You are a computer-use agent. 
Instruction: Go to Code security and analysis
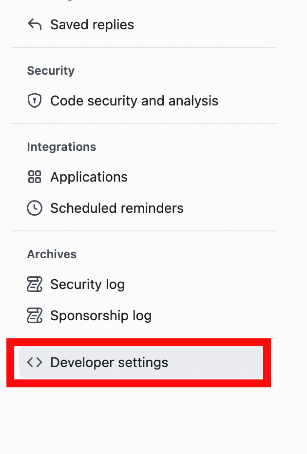click(134, 101)
